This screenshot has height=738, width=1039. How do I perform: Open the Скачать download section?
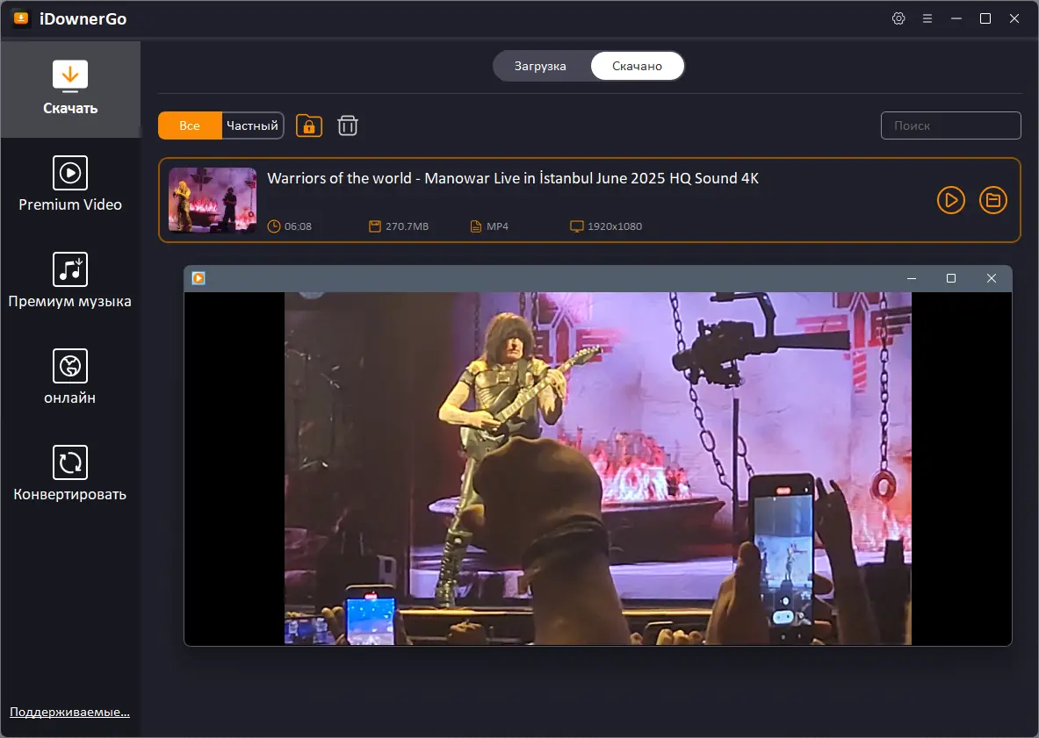[70, 90]
